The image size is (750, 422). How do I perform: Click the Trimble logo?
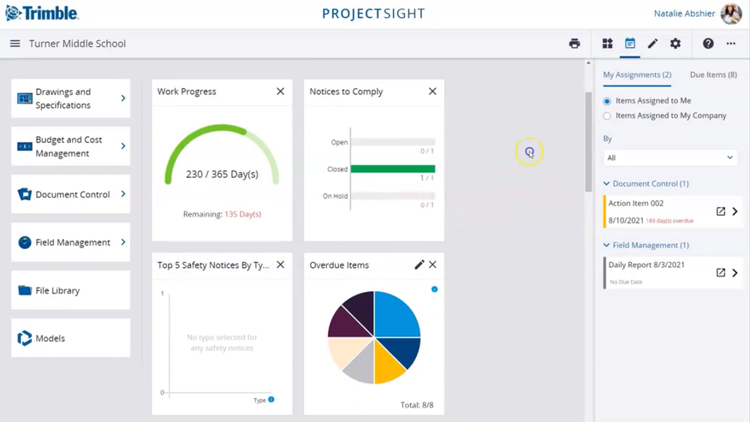(x=42, y=13)
